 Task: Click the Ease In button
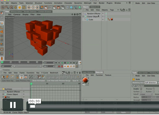point(75,81)
